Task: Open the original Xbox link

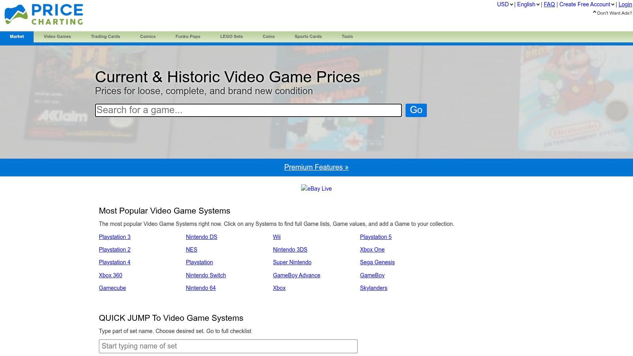Action: point(279,288)
